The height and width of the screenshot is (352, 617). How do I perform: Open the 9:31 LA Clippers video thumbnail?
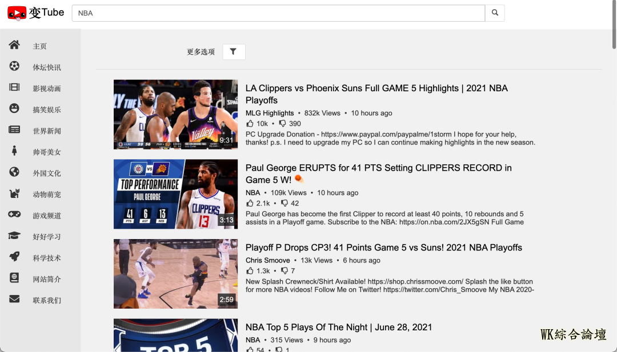(175, 114)
